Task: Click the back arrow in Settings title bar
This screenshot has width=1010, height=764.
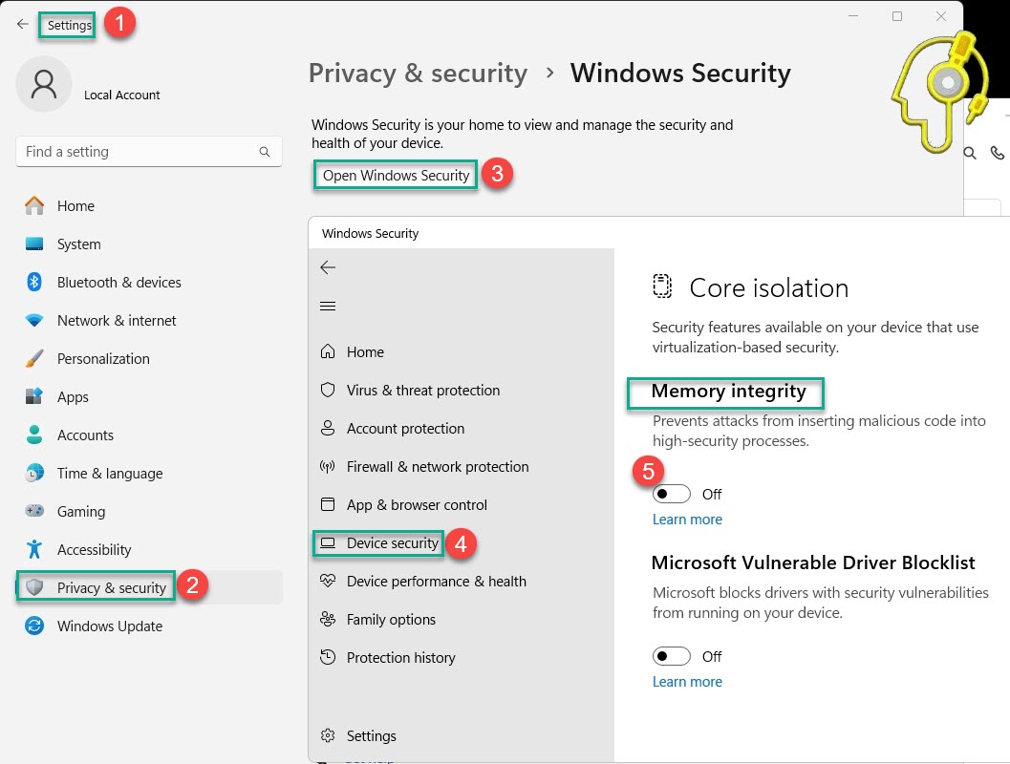Action: tap(23, 25)
